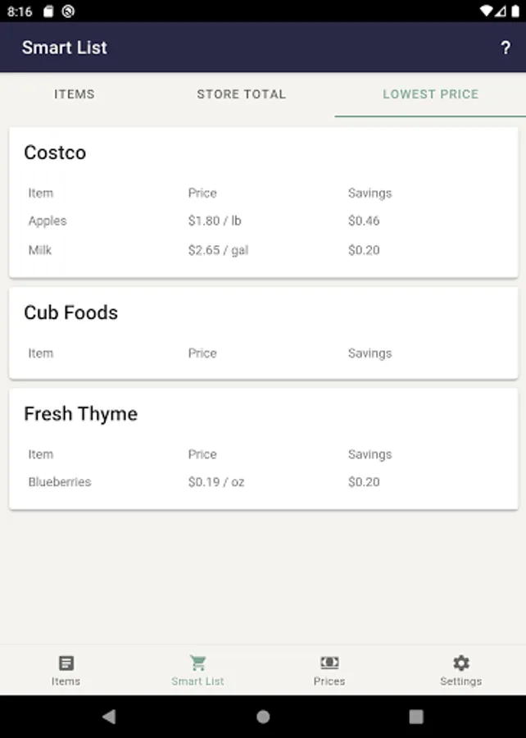526x738 pixels.
Task: Open Settings via the gear icon
Action: pyautogui.click(x=461, y=663)
